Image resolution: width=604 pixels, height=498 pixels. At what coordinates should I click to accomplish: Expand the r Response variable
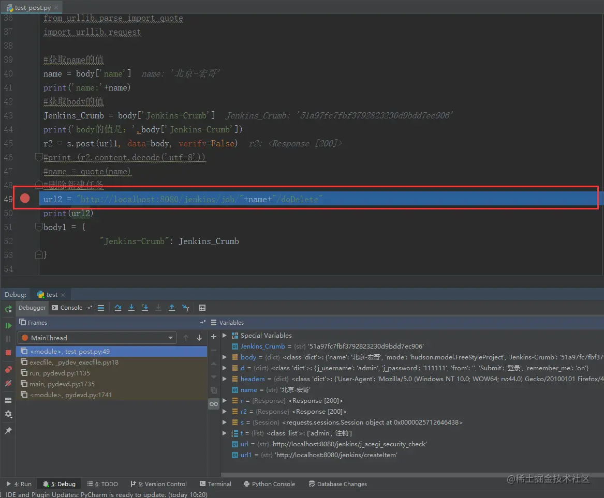(x=225, y=401)
